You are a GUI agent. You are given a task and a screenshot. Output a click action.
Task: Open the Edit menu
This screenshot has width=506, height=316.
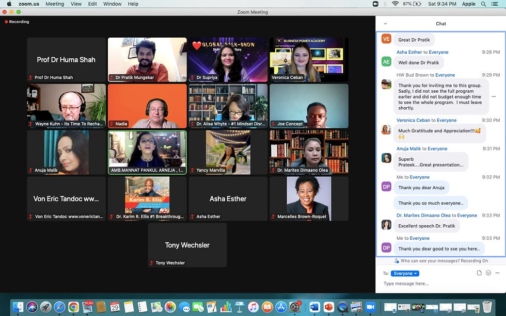[92, 4]
